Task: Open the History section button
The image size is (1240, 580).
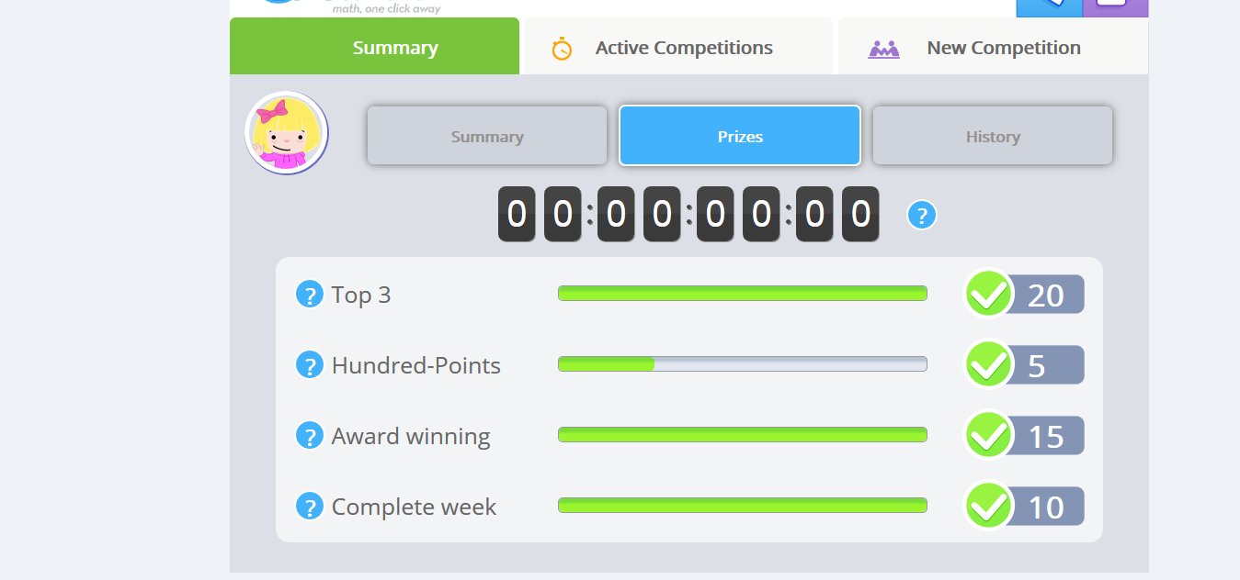Action: click(x=993, y=137)
